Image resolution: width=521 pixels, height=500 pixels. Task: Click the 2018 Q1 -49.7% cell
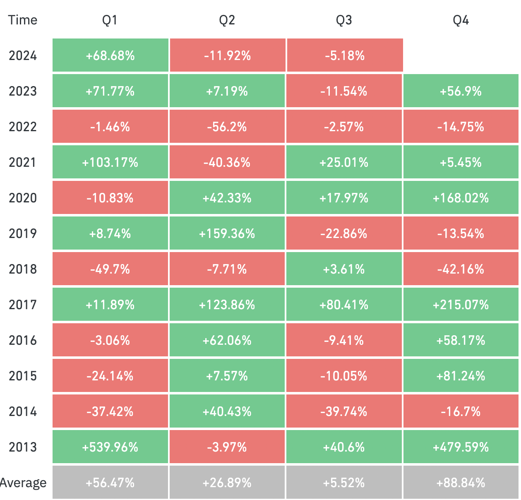click(x=110, y=269)
